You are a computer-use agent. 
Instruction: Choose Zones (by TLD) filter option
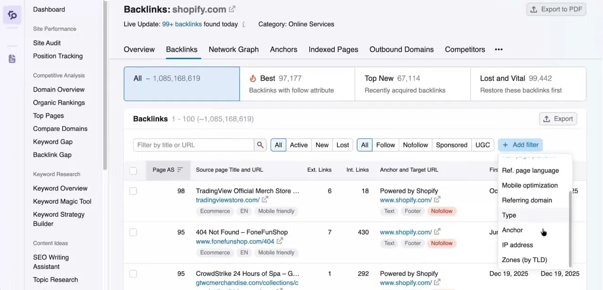[533, 260]
